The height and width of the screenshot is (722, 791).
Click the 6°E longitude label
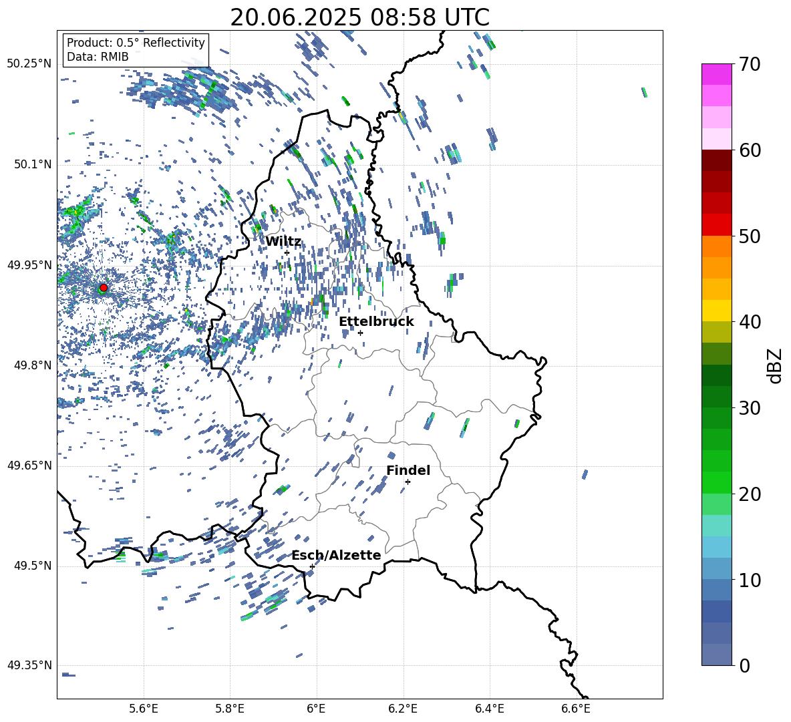[316, 709]
